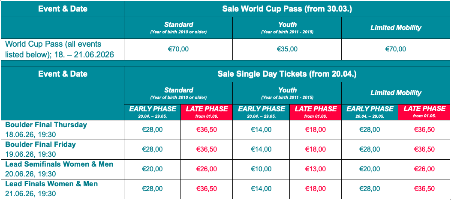451x200 pixels.
Task: Click the Youth EARLY PHASE header
Action: (x=261, y=111)
